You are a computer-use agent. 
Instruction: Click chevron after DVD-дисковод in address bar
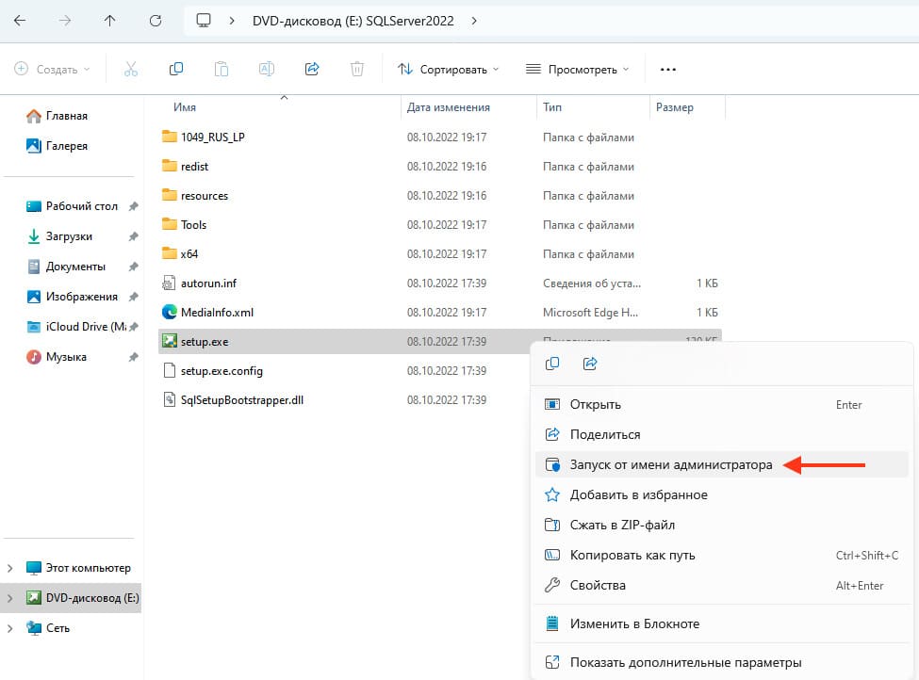[474, 21]
